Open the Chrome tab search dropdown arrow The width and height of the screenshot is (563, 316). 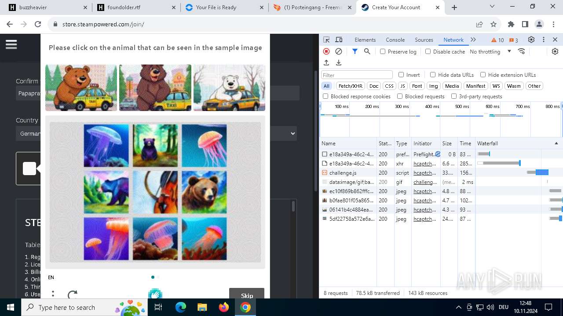click(x=492, y=7)
